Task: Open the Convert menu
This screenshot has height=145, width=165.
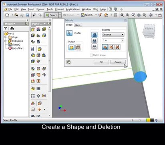Action: click(59, 9)
